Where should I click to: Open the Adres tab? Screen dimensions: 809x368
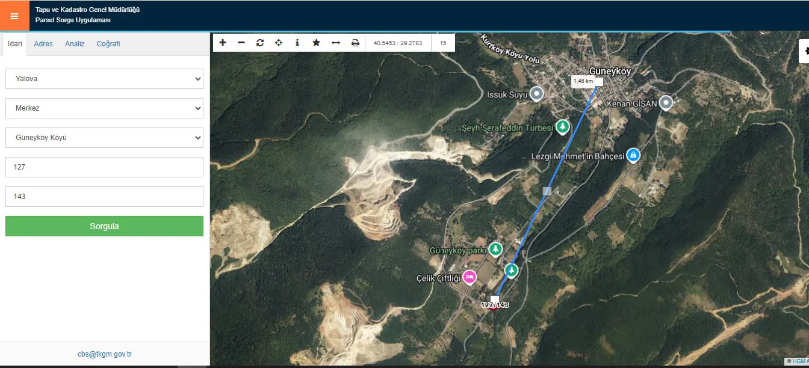43,44
